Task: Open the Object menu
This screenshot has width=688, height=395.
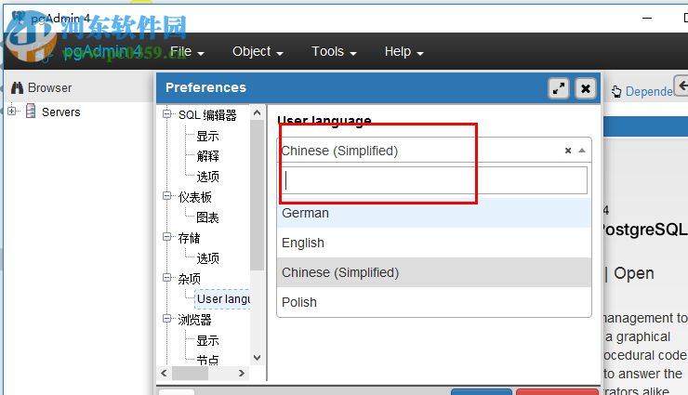Action: 258,52
